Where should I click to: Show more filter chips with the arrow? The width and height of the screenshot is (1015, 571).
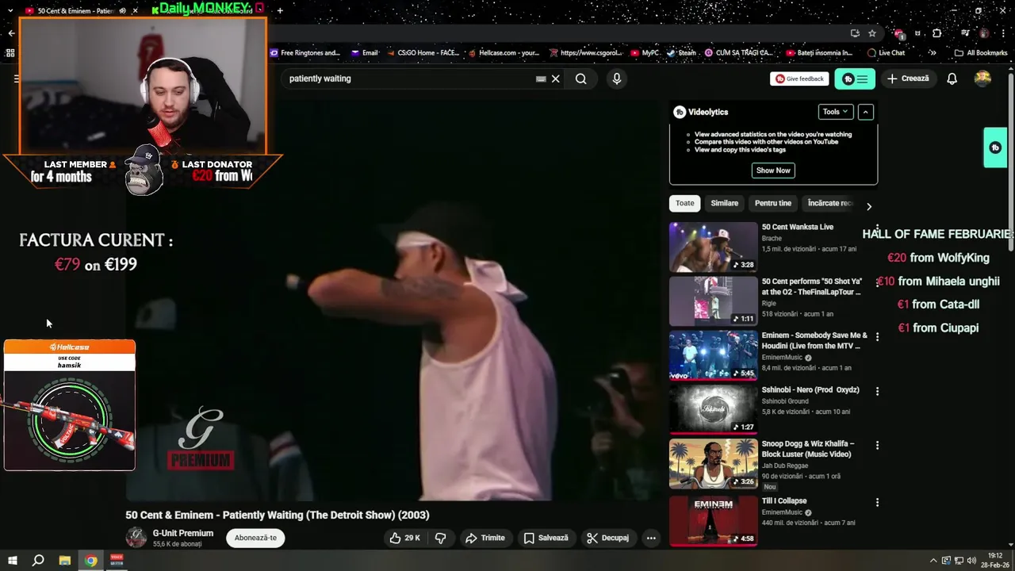click(869, 206)
